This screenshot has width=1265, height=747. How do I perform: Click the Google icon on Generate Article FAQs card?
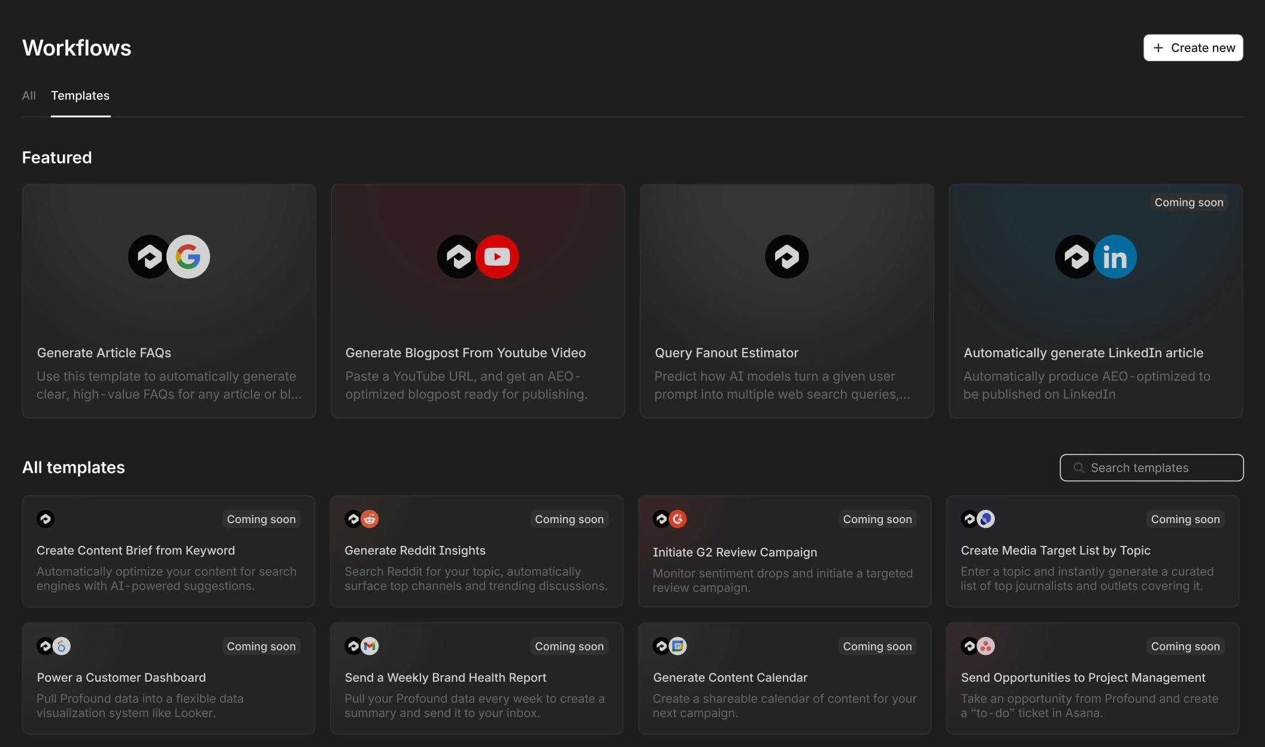tap(189, 256)
